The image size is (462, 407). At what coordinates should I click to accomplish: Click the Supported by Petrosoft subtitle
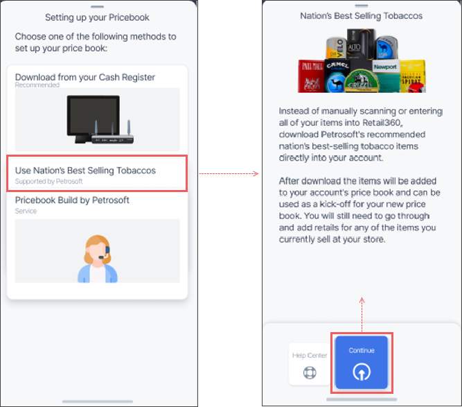49,182
